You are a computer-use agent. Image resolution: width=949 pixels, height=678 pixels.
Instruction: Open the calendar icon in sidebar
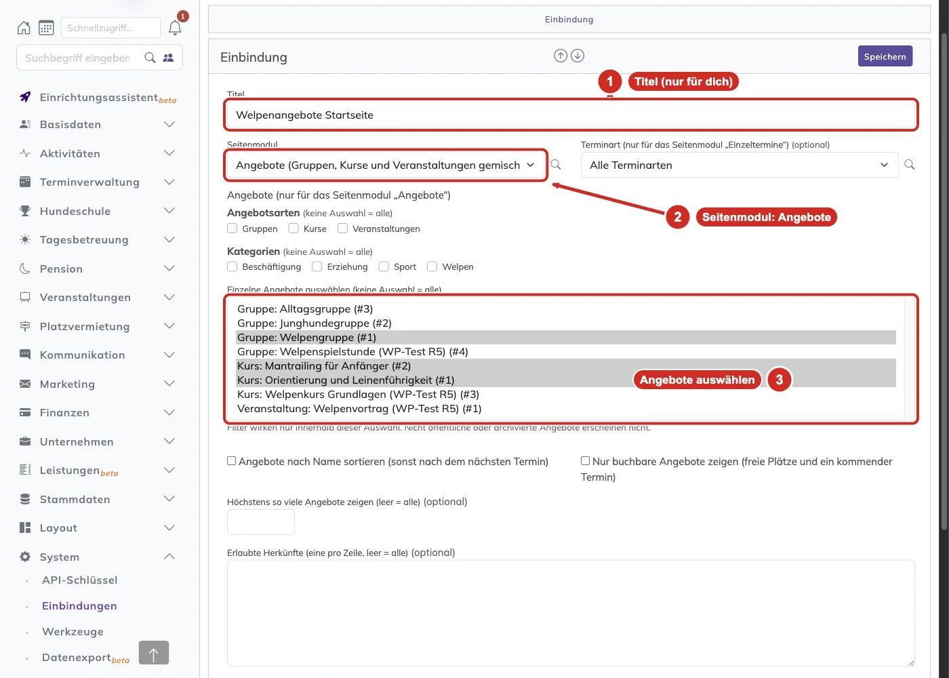46,28
